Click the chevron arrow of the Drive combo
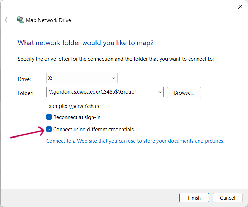 114,78
